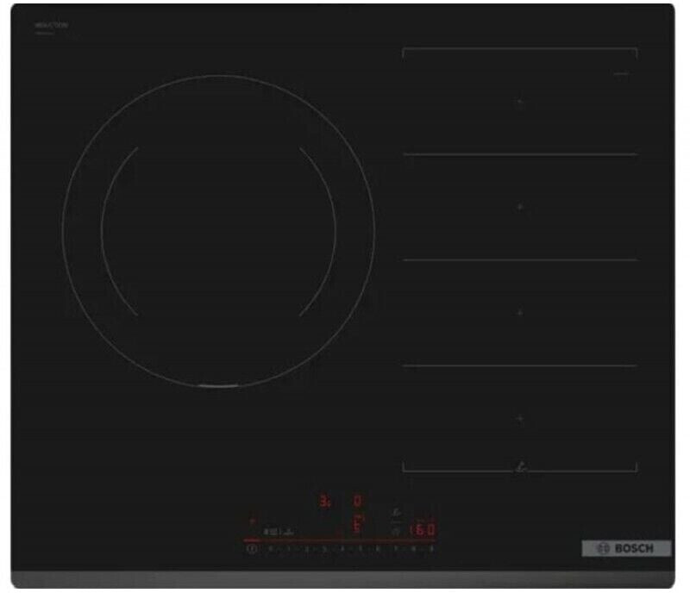Tap the center of the round cooking zone
The width and height of the screenshot is (690, 593).
[x=218, y=230]
